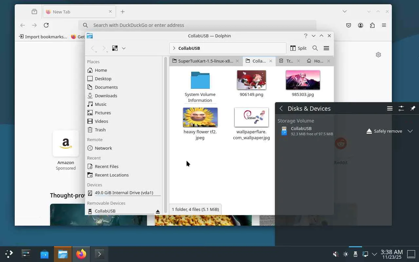Close the SuperTuxKart tab
The image size is (419, 262).
point(237,61)
